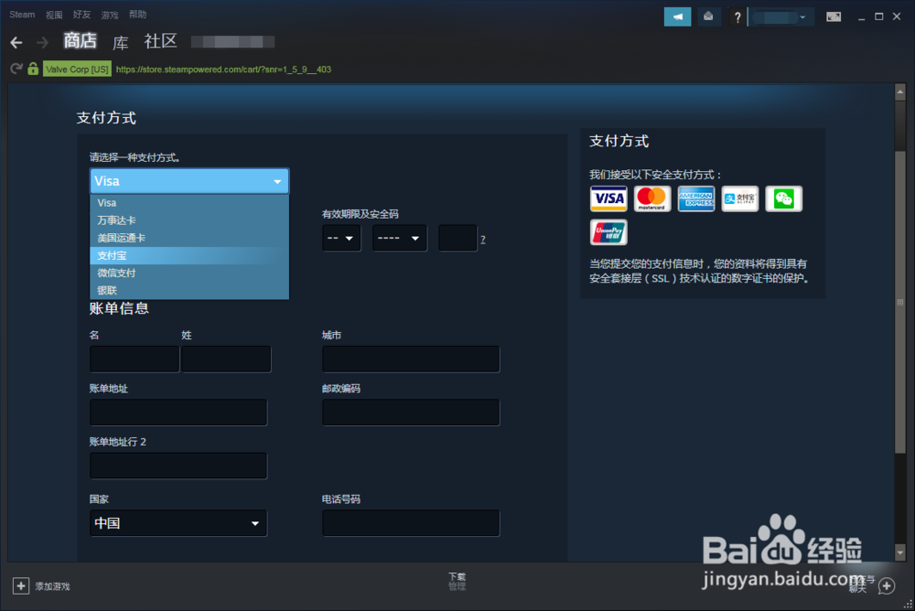This screenshot has width=915, height=611.
Task: Open the announcements megaphone icon
Action: pos(677,16)
